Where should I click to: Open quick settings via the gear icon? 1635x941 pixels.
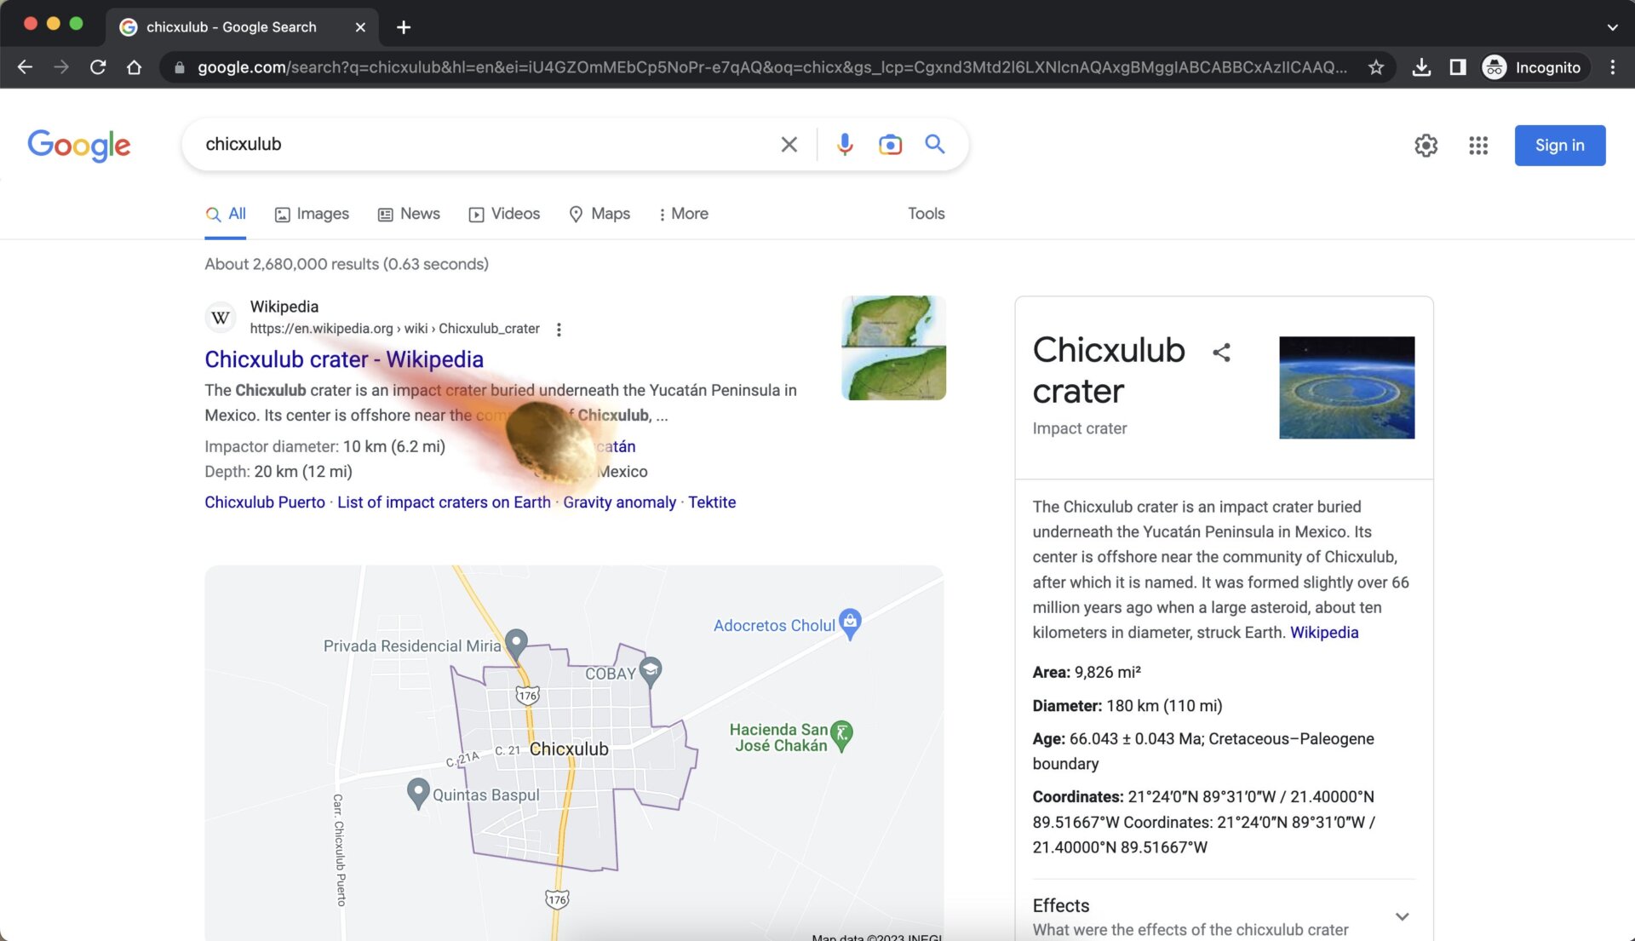1426,146
